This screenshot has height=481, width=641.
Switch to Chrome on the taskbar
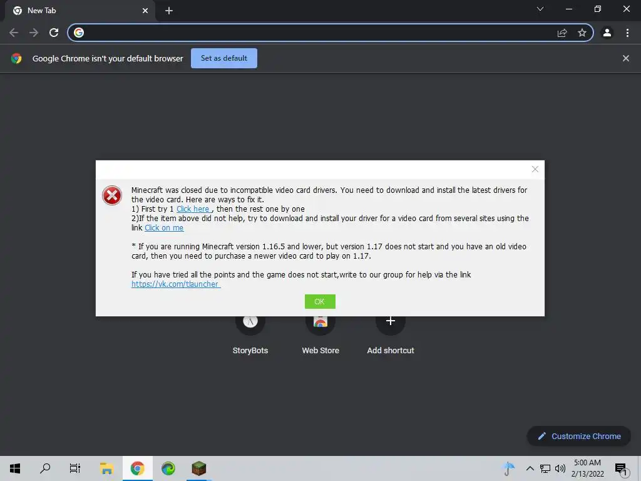pyautogui.click(x=137, y=468)
